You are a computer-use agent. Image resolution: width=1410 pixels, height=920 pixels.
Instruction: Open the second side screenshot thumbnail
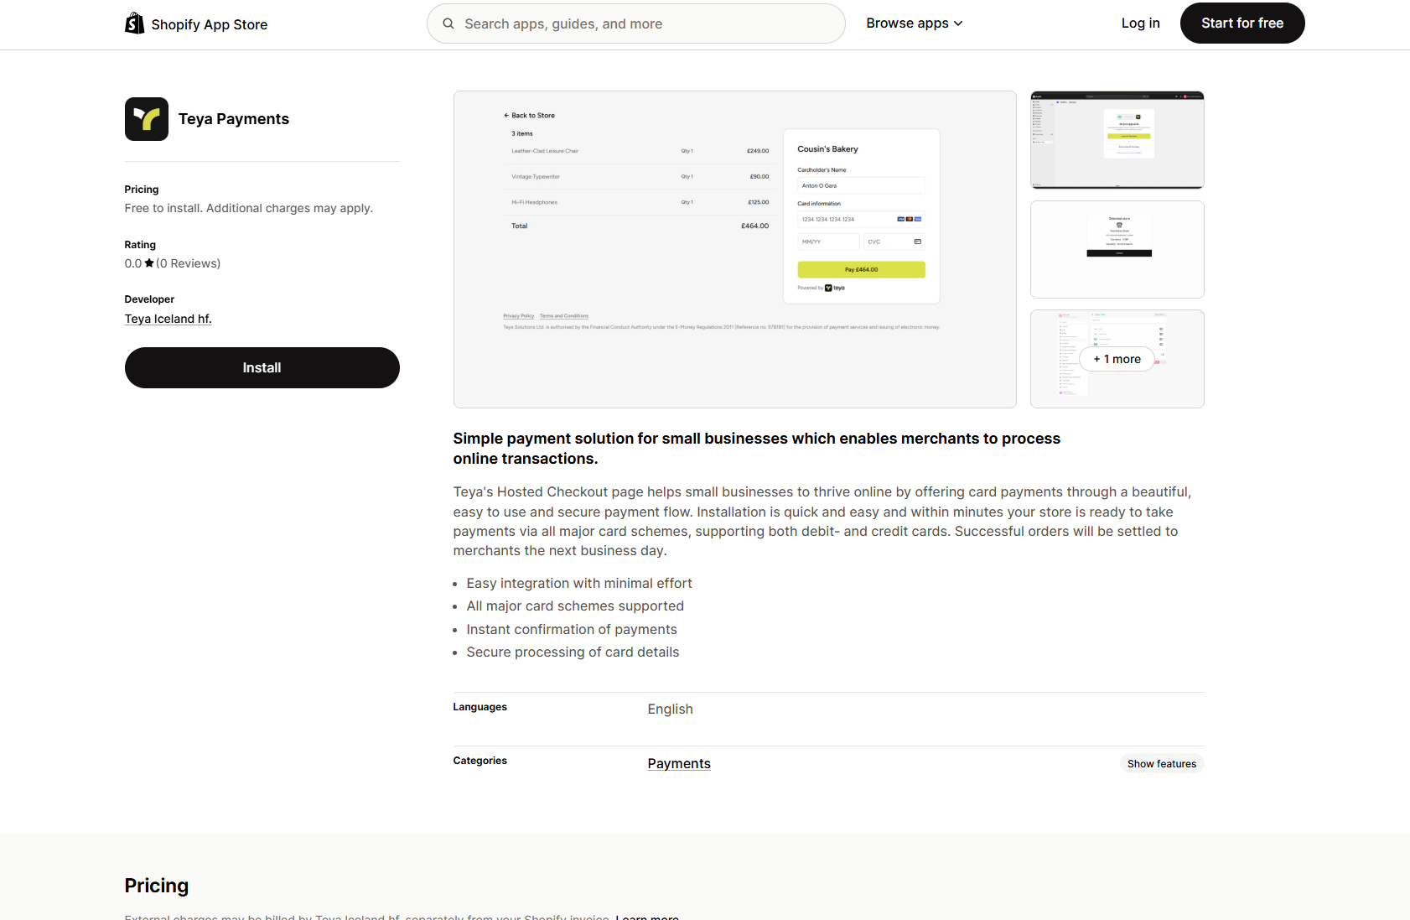pos(1117,249)
